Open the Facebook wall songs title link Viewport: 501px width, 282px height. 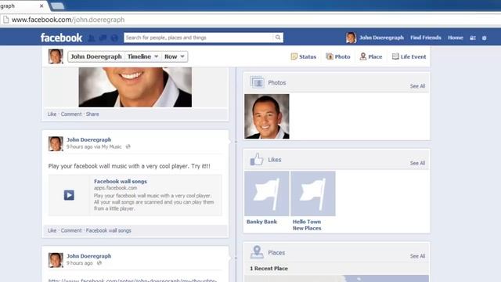tap(121, 181)
